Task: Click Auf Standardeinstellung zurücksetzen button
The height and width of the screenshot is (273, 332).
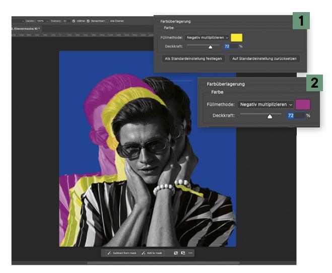Action: [264, 58]
